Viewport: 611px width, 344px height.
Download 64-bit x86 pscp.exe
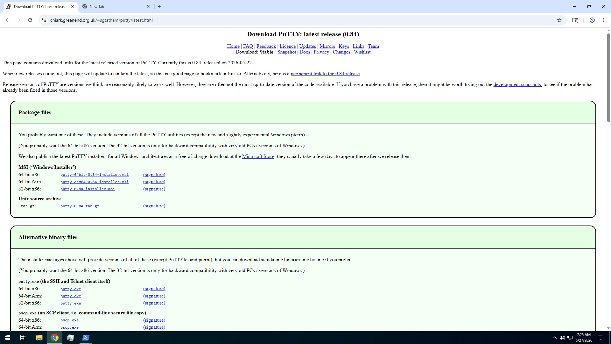69,320
